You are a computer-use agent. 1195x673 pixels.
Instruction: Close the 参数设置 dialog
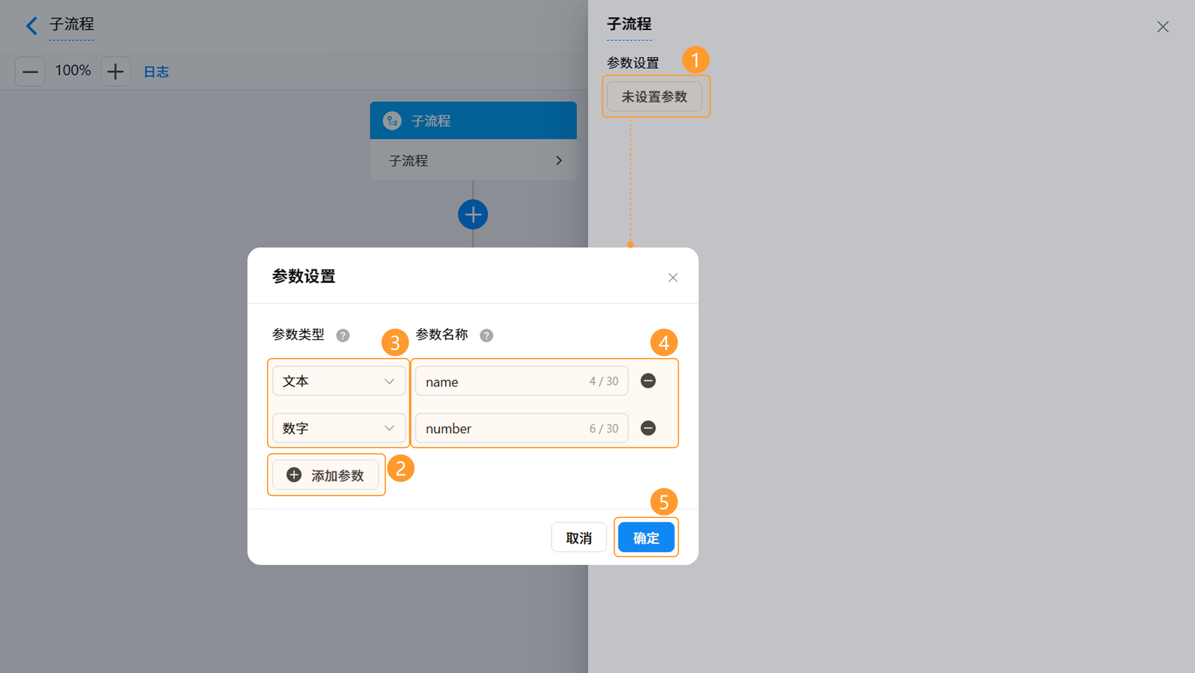click(672, 278)
